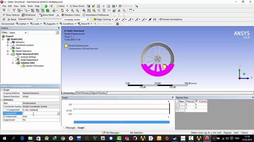Open the Edit menu
The width and height of the screenshot is (254, 142).
pos(10,6)
